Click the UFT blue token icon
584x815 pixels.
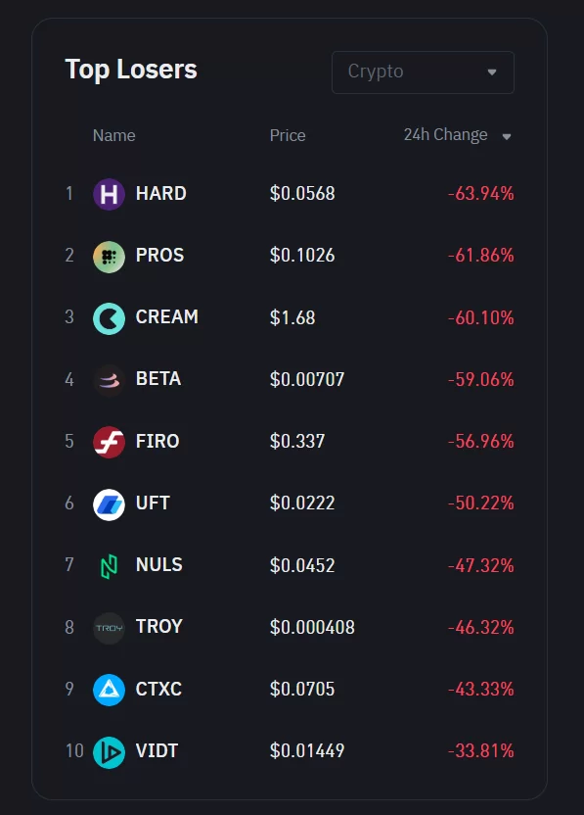[x=109, y=504]
